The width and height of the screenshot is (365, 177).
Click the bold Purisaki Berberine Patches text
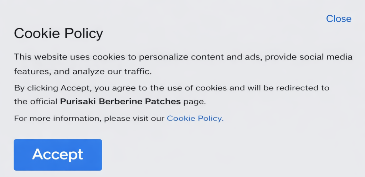pyautogui.click(x=120, y=101)
